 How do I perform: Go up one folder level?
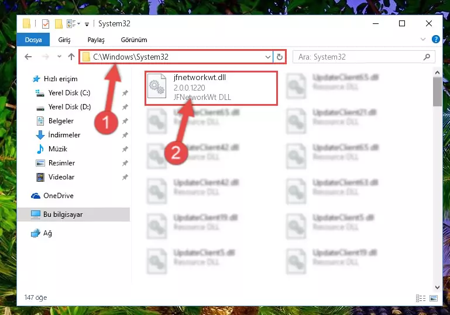tap(71, 57)
